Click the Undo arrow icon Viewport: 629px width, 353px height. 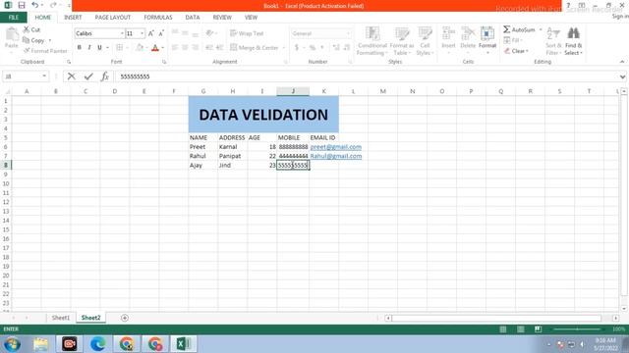[35, 5]
